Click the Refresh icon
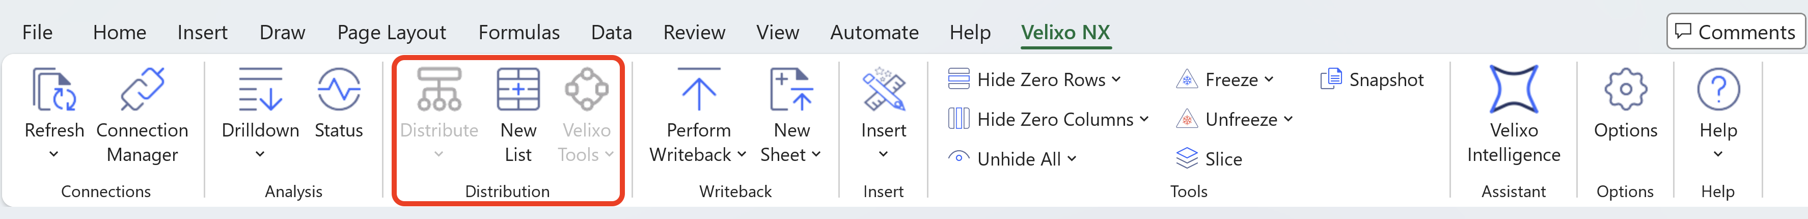Screen dimensions: 1808x219 coord(54,90)
